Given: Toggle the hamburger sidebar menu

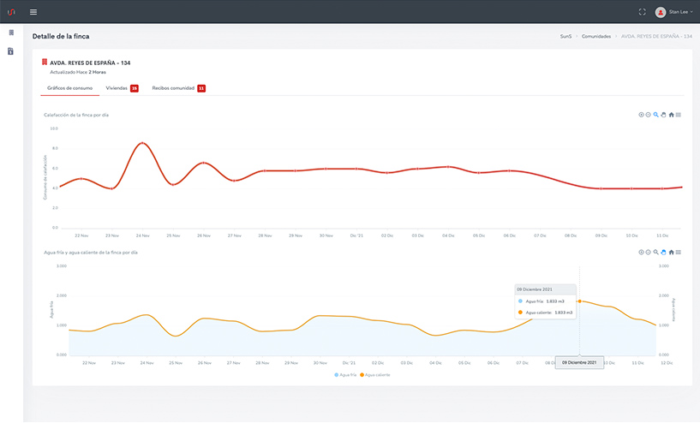Looking at the screenshot, I should [x=33, y=12].
